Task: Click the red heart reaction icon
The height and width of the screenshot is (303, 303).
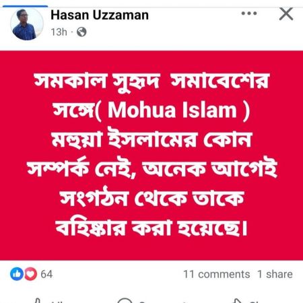Action: [31, 274]
